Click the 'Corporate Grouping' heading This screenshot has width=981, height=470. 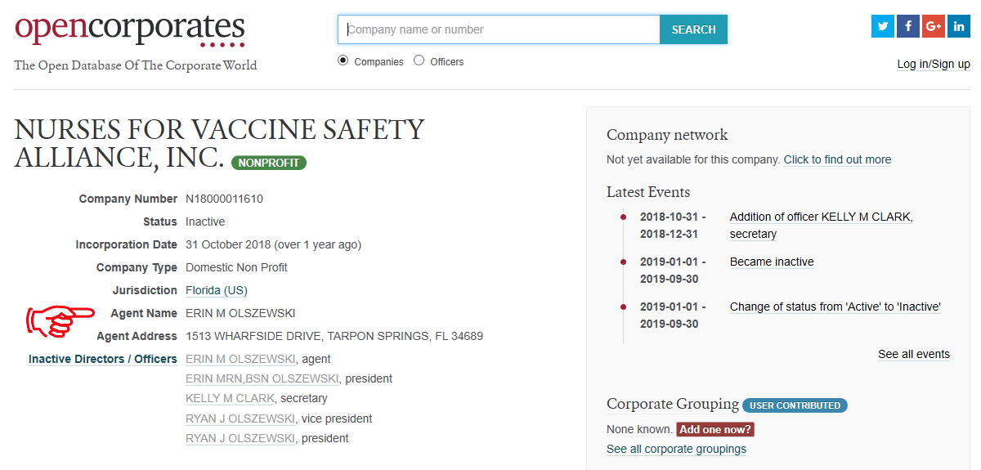(672, 404)
